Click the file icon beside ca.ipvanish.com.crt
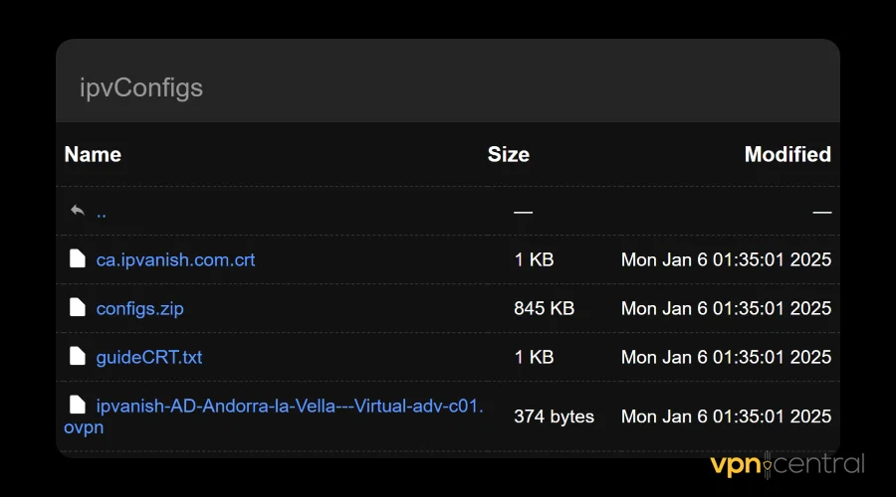Screen dimensions: 896x497 78,259
